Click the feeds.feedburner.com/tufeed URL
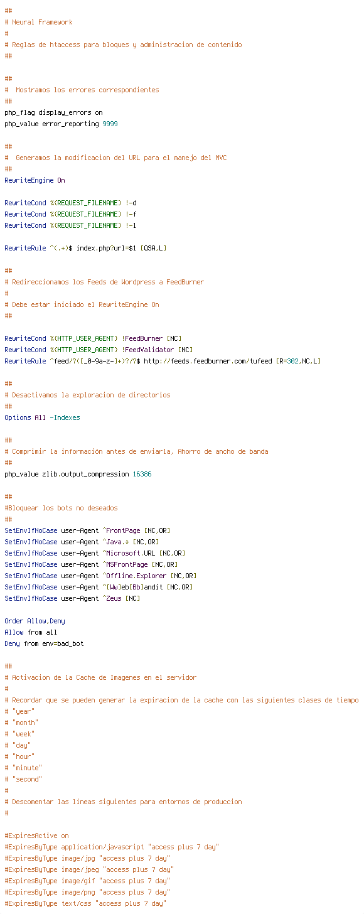The height and width of the screenshot is (914, 364). point(208,361)
